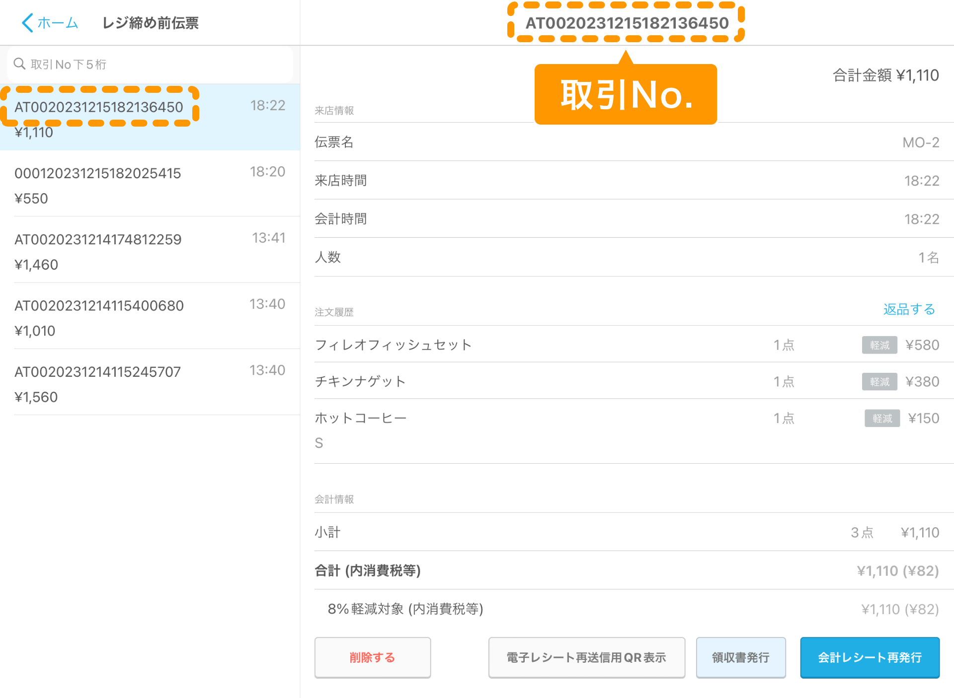Focus the 取引No下5桁 search field

[150, 65]
